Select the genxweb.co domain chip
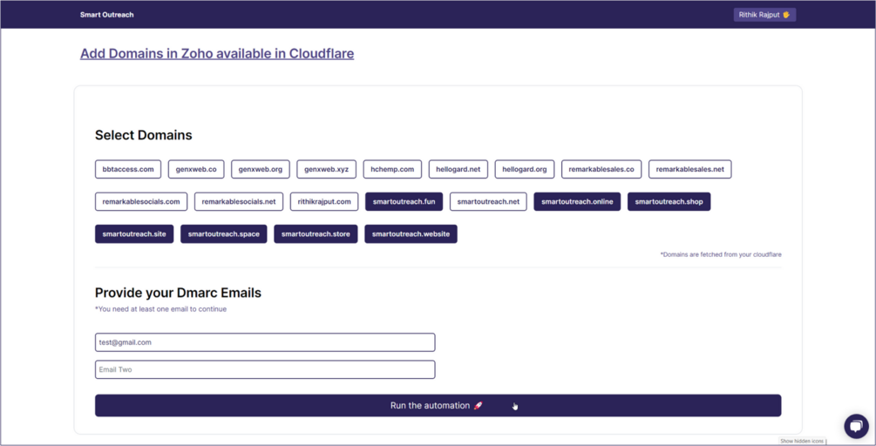This screenshot has height=446, width=876. [x=196, y=169]
